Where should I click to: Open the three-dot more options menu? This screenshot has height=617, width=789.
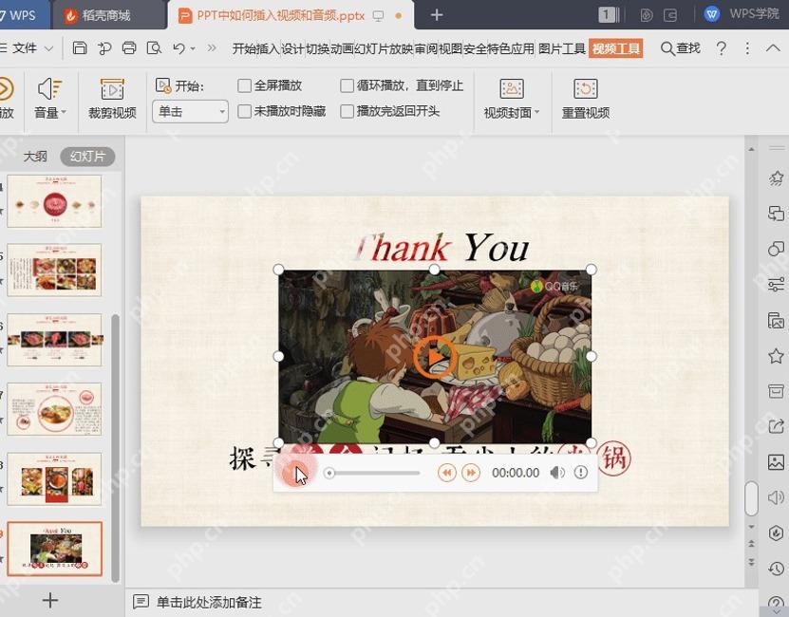(747, 48)
